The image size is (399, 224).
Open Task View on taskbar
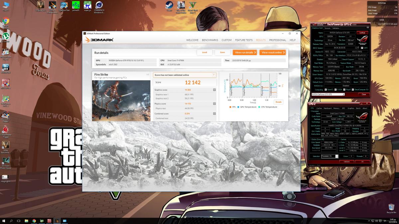[x=19, y=221]
